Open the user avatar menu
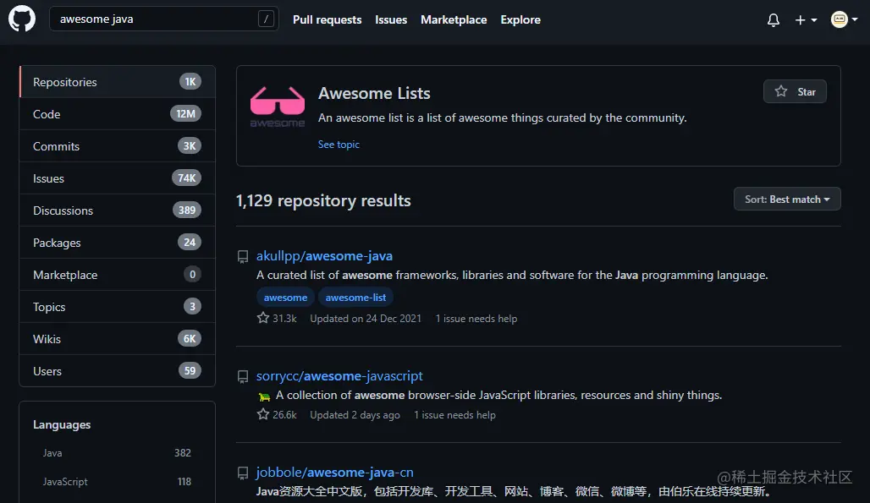This screenshot has height=503, width=870. click(844, 19)
